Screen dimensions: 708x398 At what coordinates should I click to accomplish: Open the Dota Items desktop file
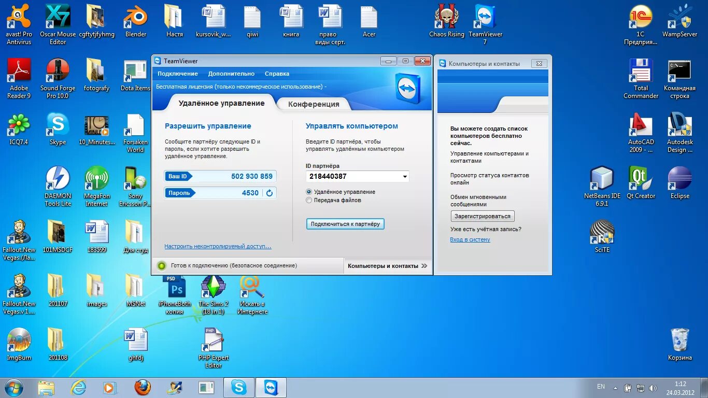[x=135, y=75]
